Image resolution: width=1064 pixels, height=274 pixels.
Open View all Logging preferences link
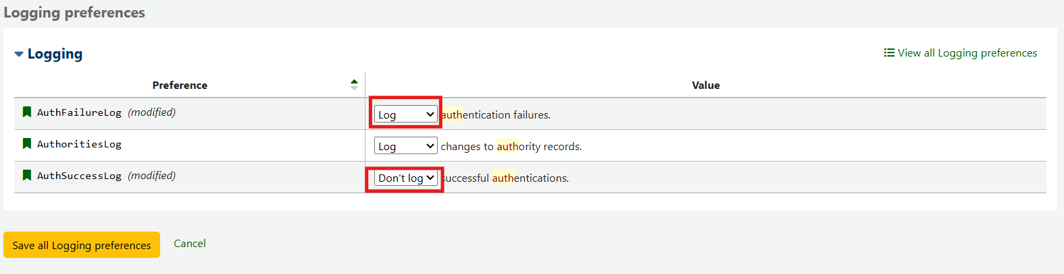(x=967, y=53)
